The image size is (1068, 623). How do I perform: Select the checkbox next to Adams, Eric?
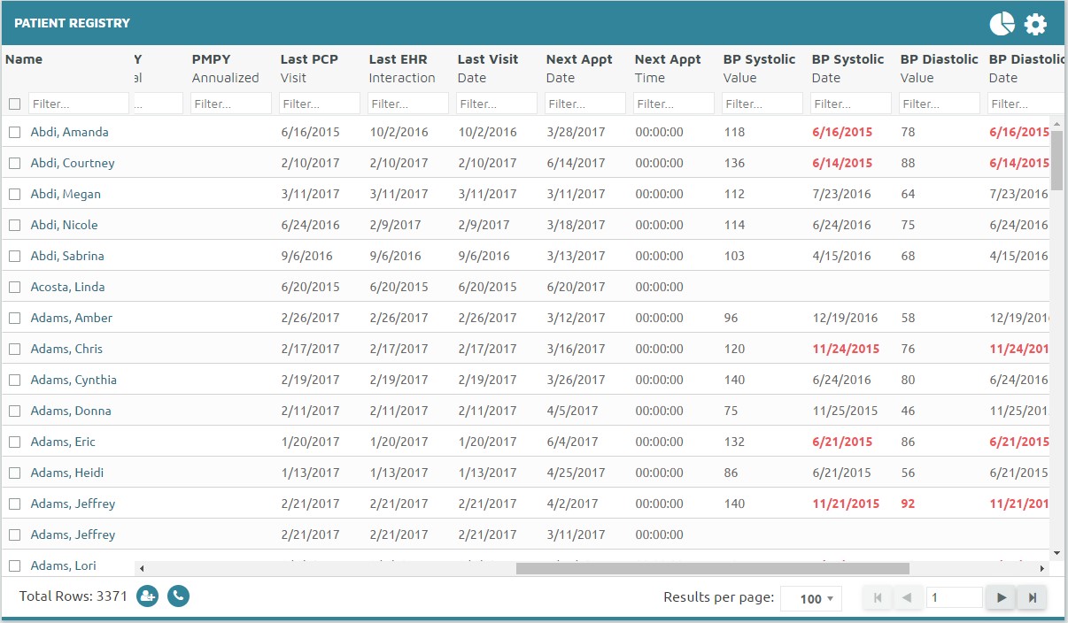(x=14, y=442)
